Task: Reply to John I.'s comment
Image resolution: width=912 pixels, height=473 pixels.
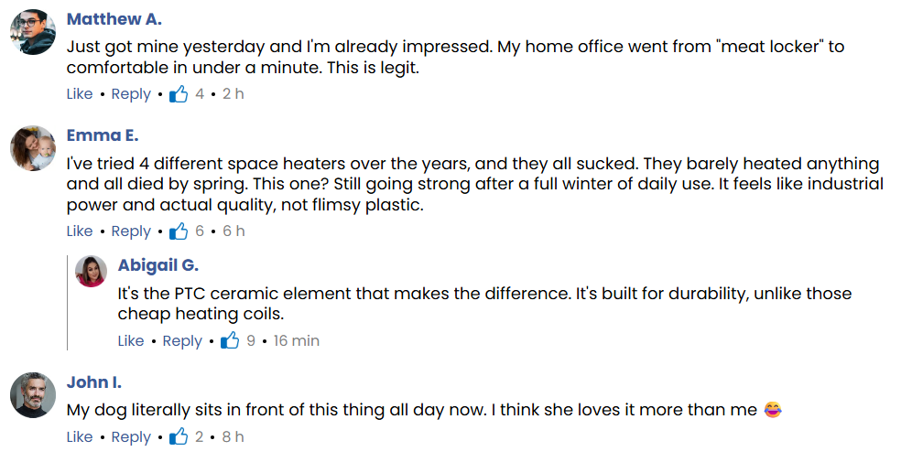Action: click(131, 436)
